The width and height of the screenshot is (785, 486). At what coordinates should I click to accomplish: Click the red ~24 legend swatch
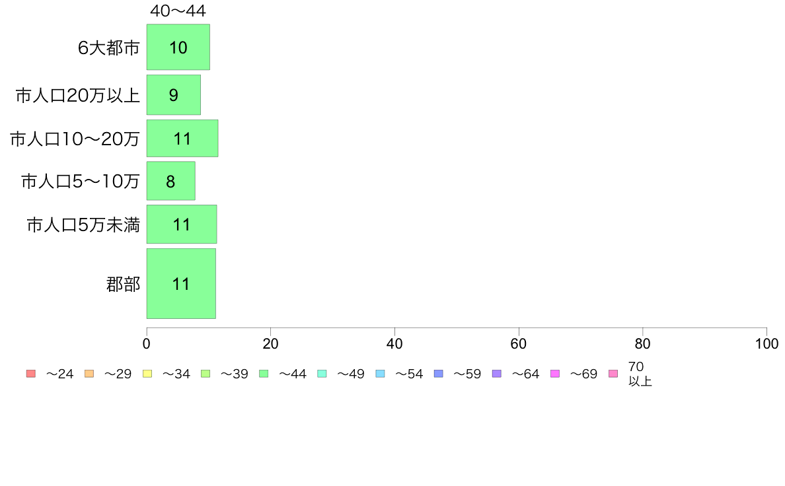pyautogui.click(x=30, y=374)
